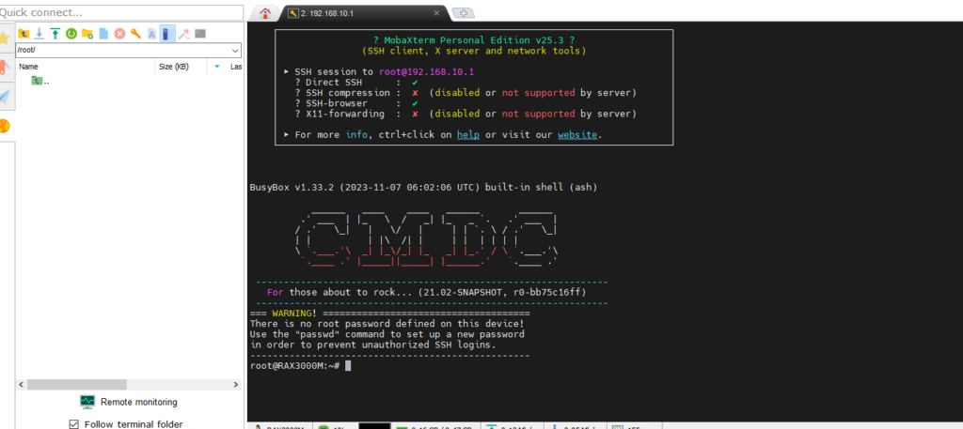Viewport: 963px width, 429px height.
Task: Click the 'info' word in the banner
Action: click(x=356, y=134)
